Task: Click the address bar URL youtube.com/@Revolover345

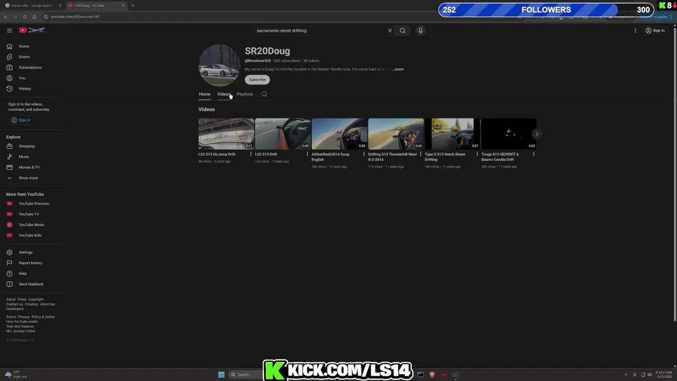Action: [75, 16]
